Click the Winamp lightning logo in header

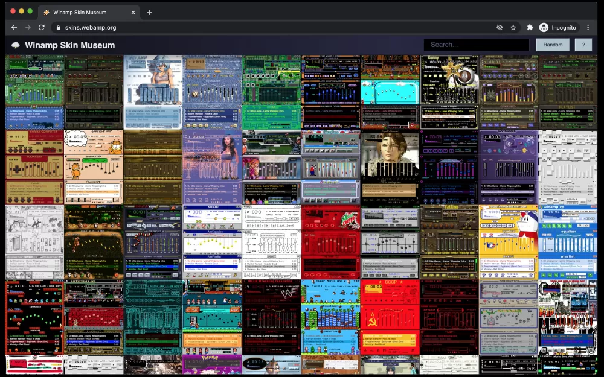tap(16, 45)
